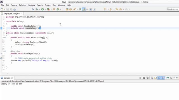Click the Display Selected Console icon

pyautogui.click(x=171, y=78)
